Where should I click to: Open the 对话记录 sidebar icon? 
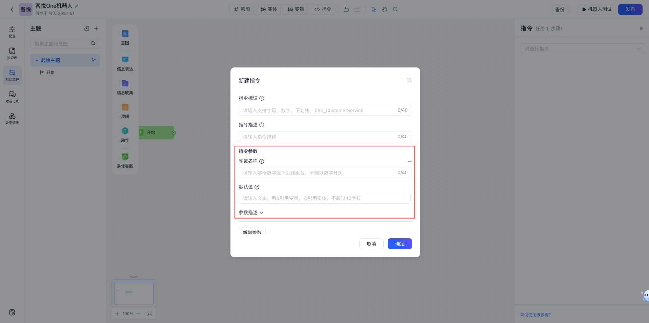[12, 97]
